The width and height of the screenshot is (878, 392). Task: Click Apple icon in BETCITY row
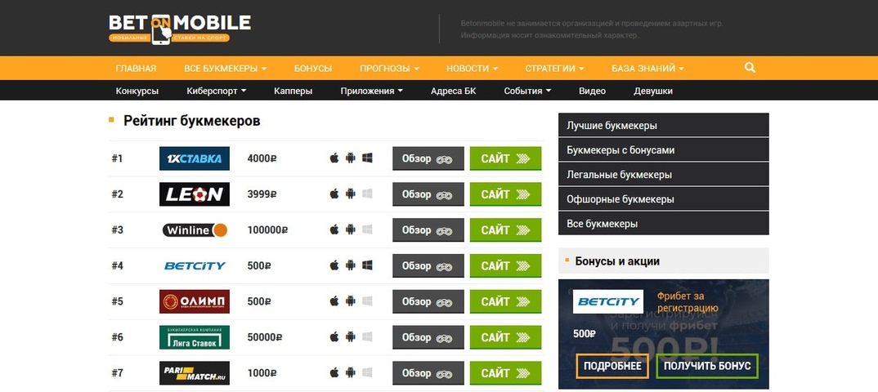(x=334, y=265)
